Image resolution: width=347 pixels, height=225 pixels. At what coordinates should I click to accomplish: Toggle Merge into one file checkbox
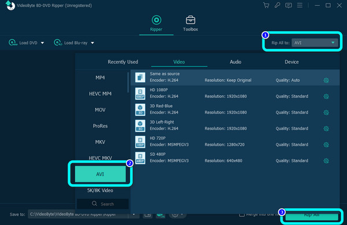tap(242, 215)
